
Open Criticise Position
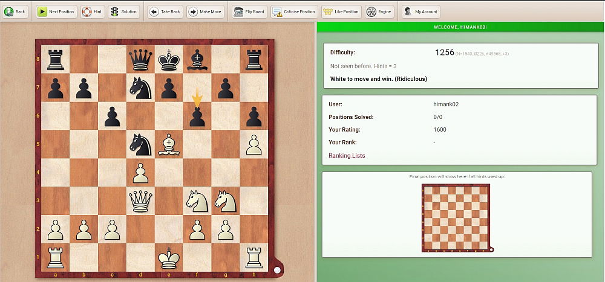tap(294, 11)
